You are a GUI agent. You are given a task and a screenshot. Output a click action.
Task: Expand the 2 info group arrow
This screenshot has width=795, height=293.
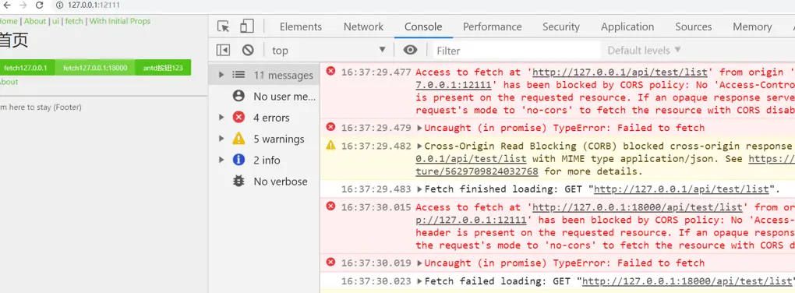click(221, 161)
